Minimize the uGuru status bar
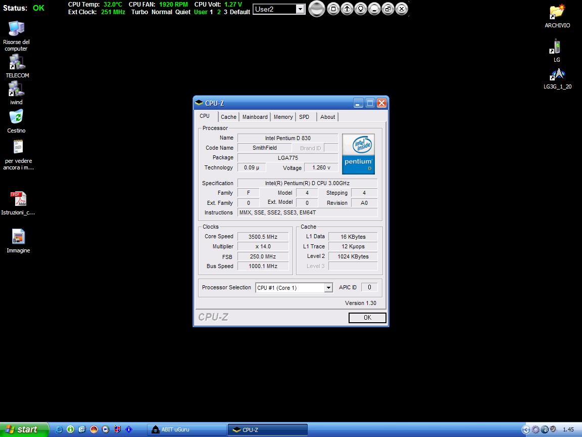This screenshot has width=582, height=437. pyautogui.click(x=374, y=9)
